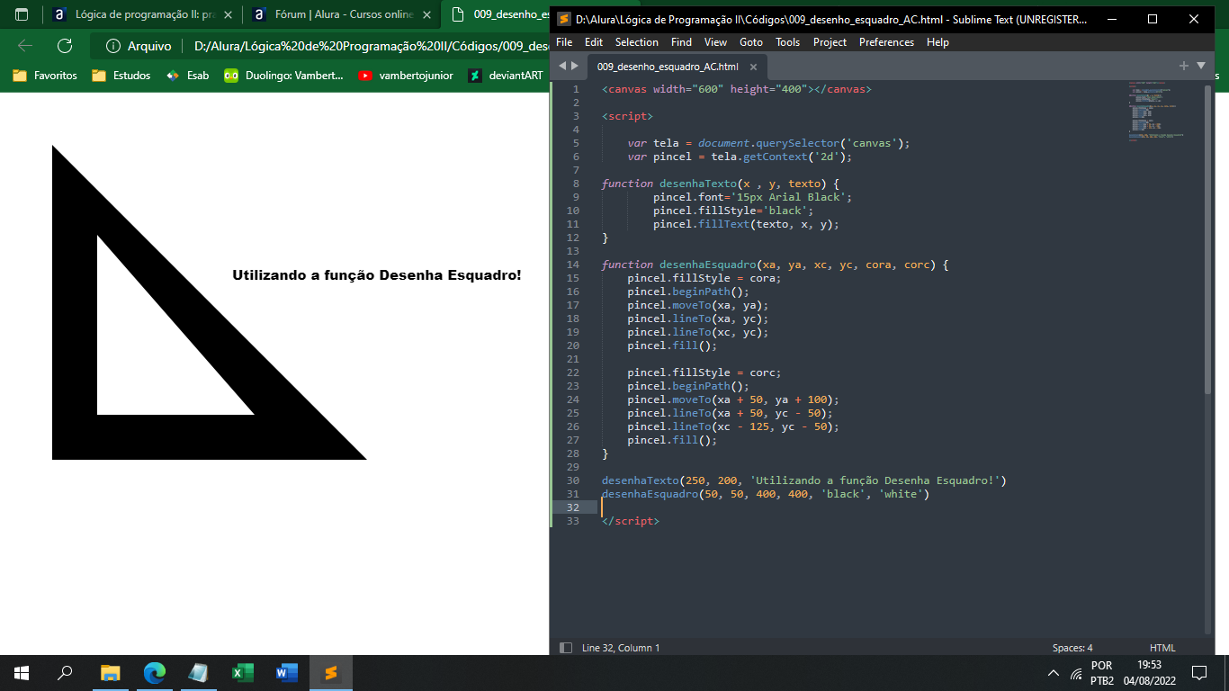The height and width of the screenshot is (691, 1229).
Task: Switch the POR PTB2 input language
Action: [1102, 673]
